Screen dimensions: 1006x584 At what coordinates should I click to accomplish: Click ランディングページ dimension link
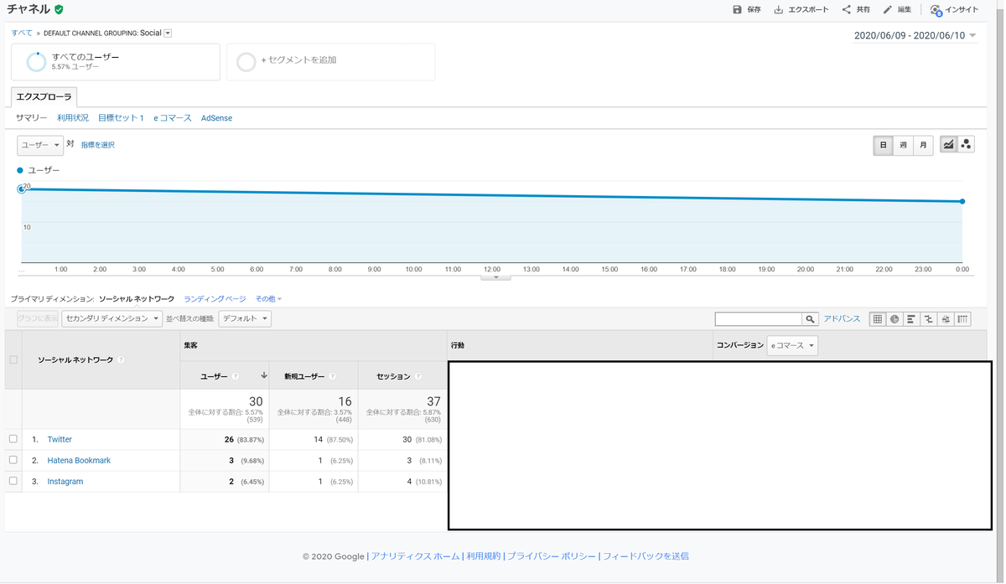pos(215,299)
